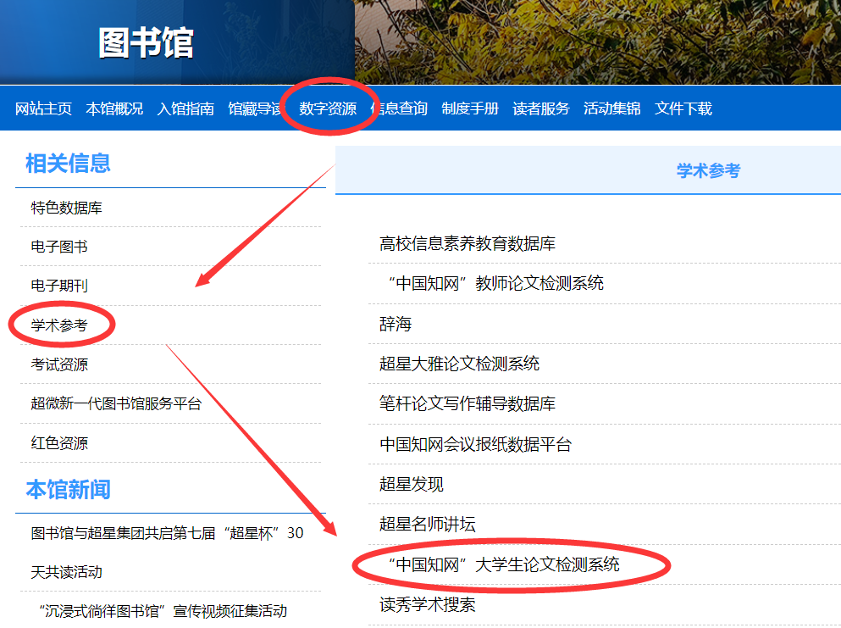
Task: Open 中国知网 教师论文检测系统
Action: point(496,283)
